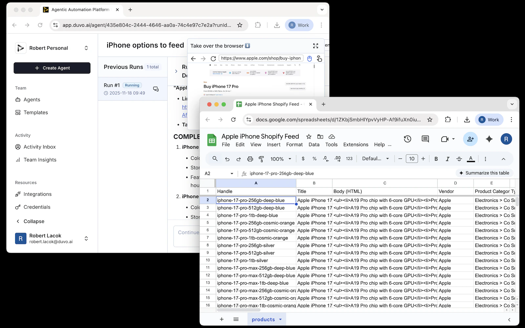525x328 pixels.
Task: Open the products sheet tab options arrow
Action: [281, 319]
